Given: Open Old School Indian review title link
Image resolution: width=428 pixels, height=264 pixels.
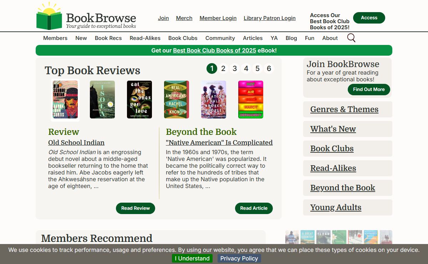Looking at the screenshot, I should (x=76, y=143).
